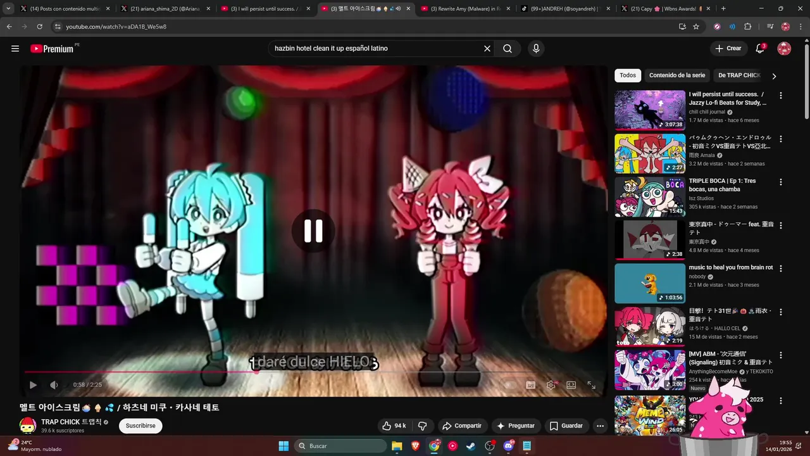
Task: Select the Todos filter chip
Action: pos(628,75)
